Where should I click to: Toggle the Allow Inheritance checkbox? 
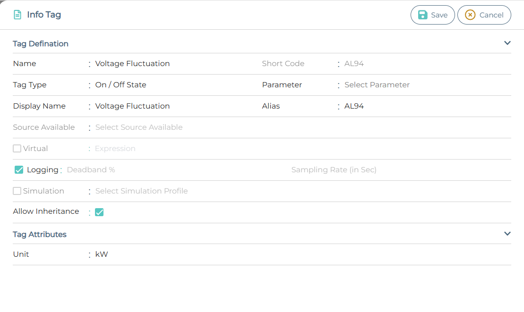(99, 212)
